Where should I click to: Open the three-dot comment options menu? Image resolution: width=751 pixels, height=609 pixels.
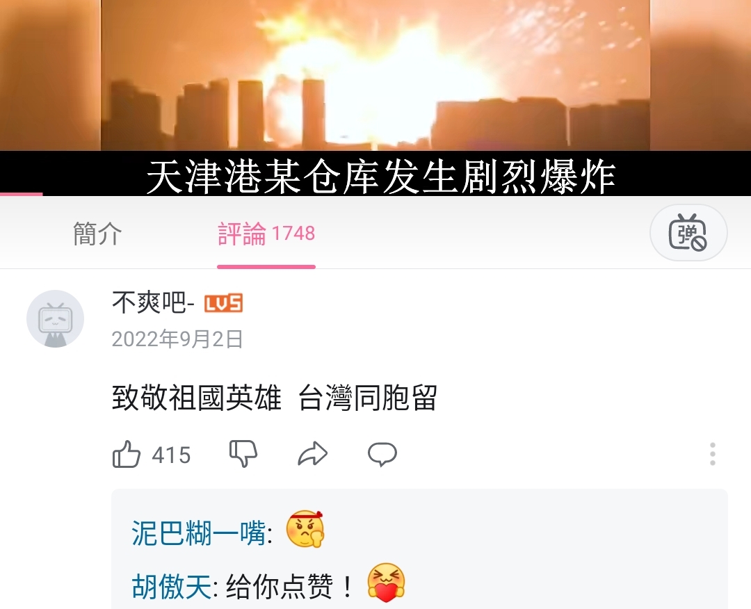click(713, 454)
